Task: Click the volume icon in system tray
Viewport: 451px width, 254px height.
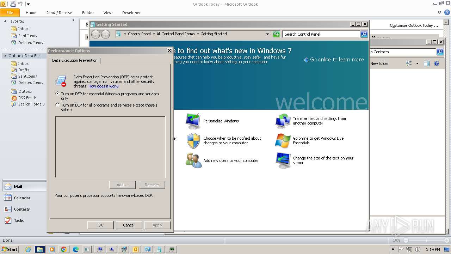Action: [x=417, y=249]
